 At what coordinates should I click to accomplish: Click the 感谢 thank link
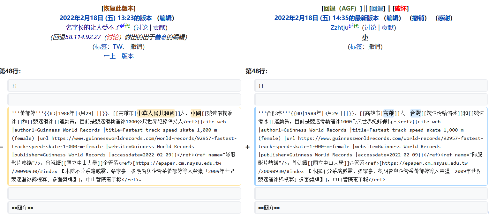pyautogui.click(x=444, y=18)
